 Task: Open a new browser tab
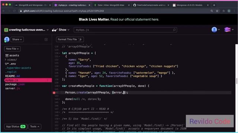click(x=214, y=5)
